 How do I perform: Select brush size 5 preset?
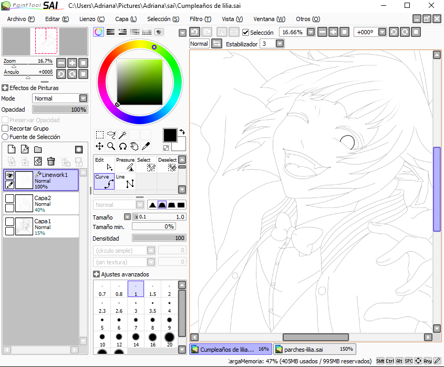point(102,323)
